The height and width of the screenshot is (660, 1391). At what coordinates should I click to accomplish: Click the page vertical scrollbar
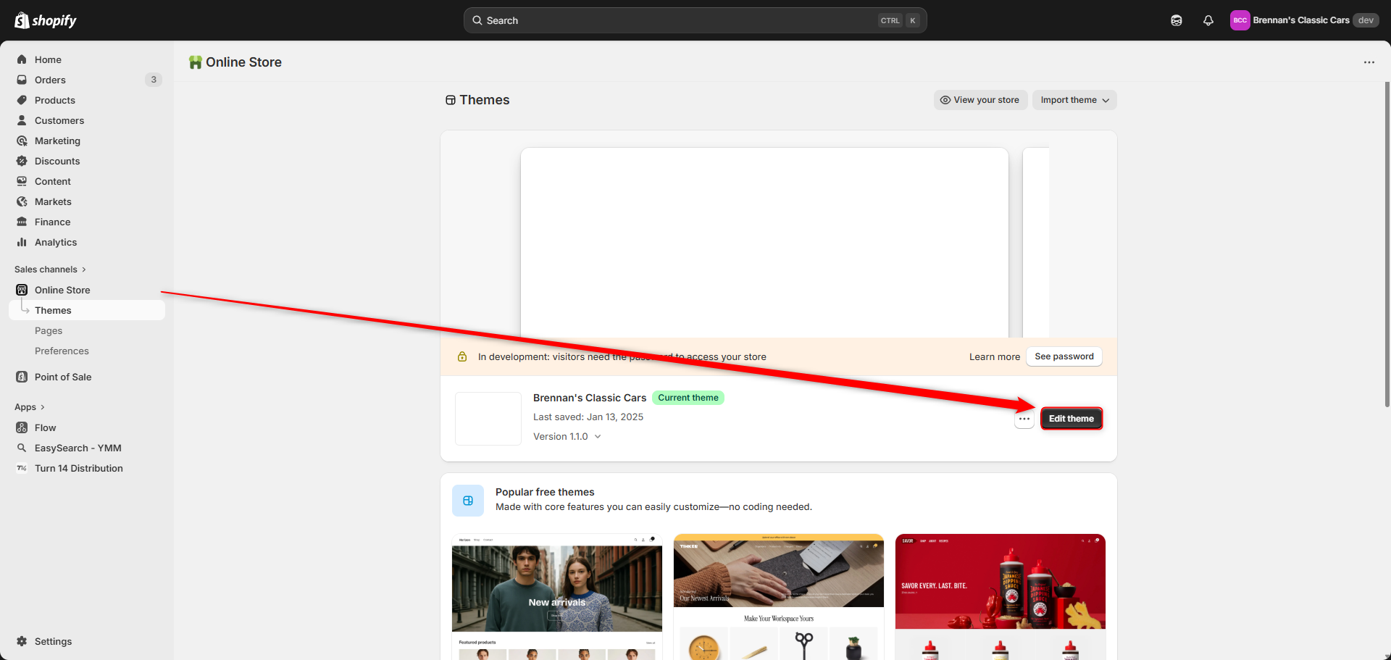tap(1387, 244)
